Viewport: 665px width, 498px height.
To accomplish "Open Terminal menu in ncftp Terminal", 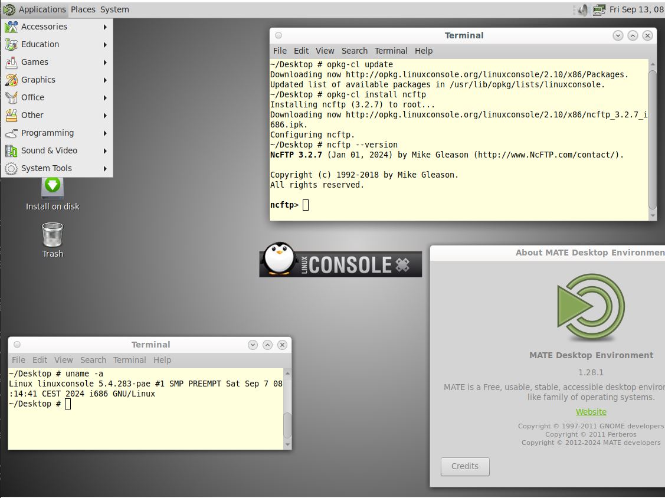I will 391,51.
